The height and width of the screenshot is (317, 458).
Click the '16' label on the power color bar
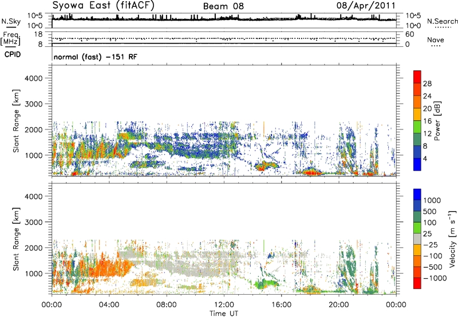click(427, 121)
